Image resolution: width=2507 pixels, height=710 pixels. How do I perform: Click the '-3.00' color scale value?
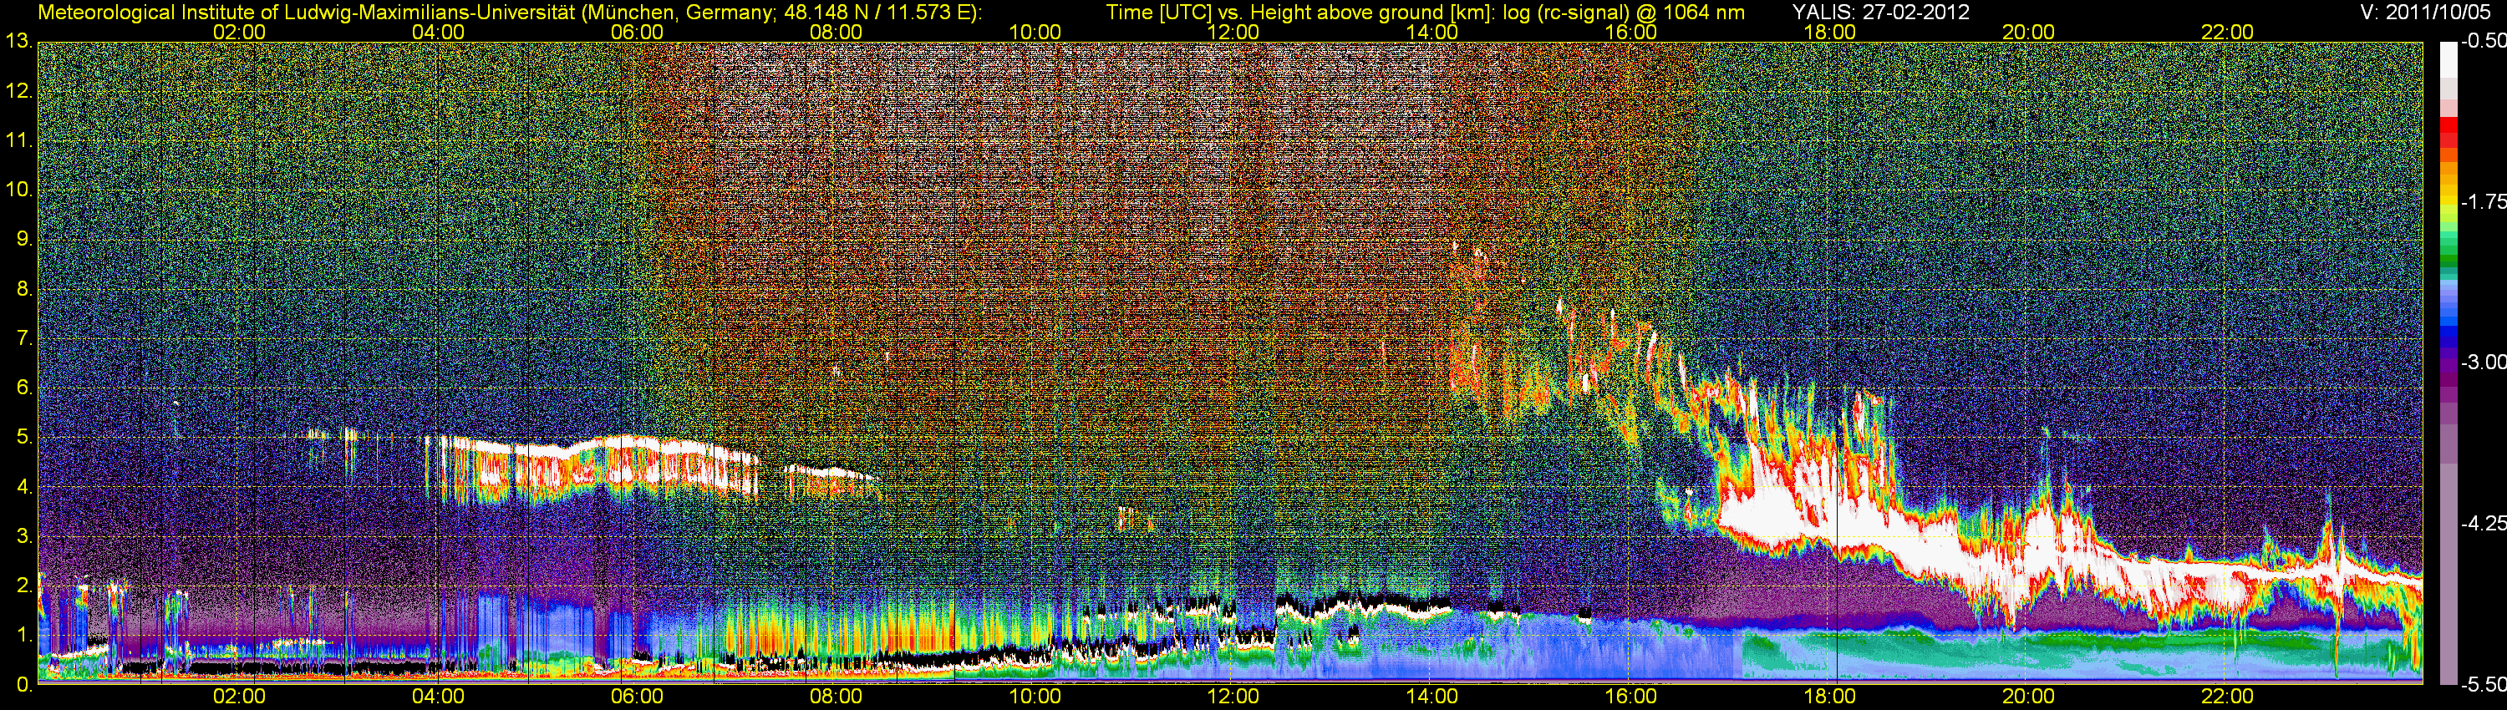[x=2483, y=363]
